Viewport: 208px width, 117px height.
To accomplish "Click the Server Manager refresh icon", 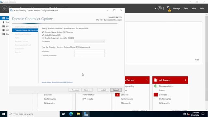I will pyautogui.click(x=160, y=8).
